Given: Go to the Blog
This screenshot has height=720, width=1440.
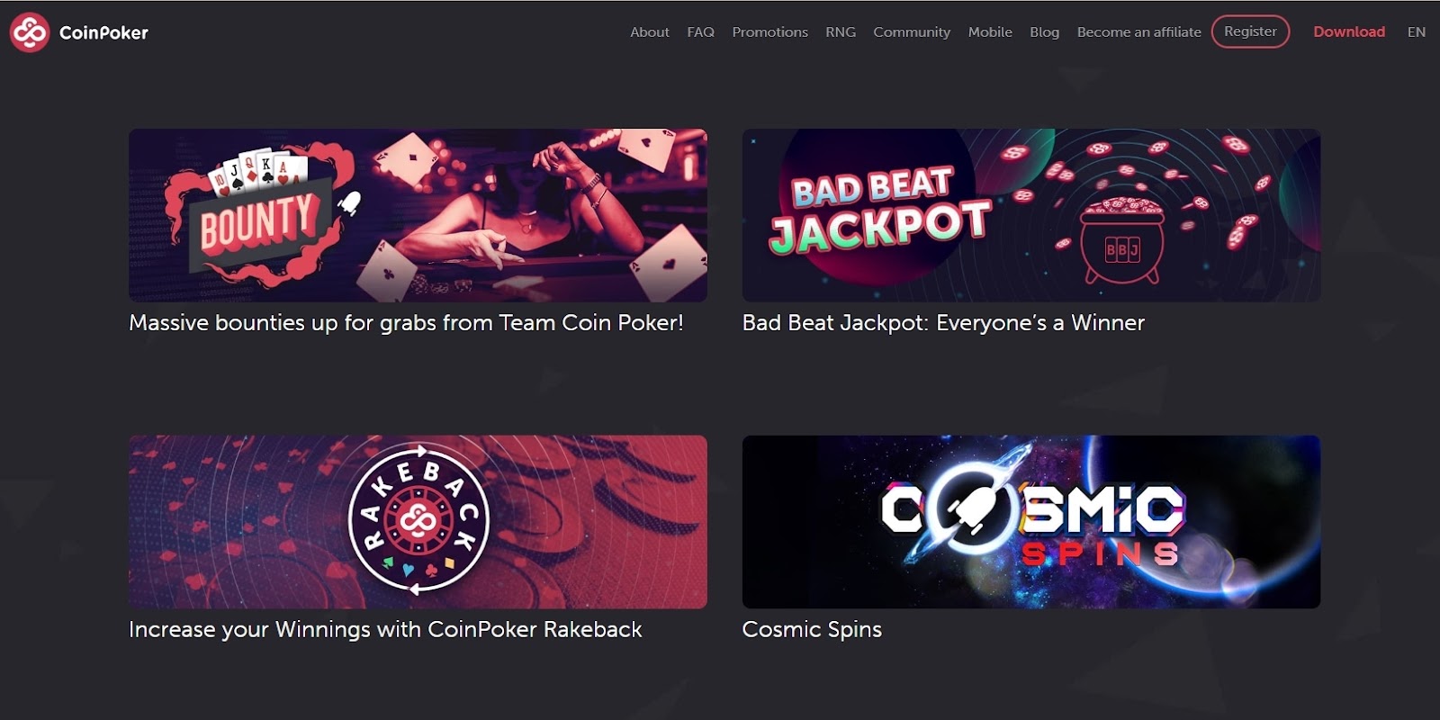Looking at the screenshot, I should 1044,32.
